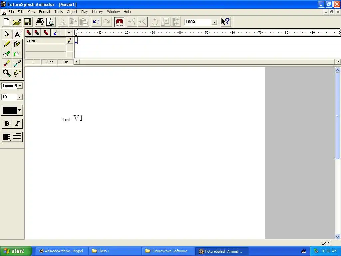The image size is (341, 256).
Task: Toggle the first onion skin timeline button
Action: 29,33
